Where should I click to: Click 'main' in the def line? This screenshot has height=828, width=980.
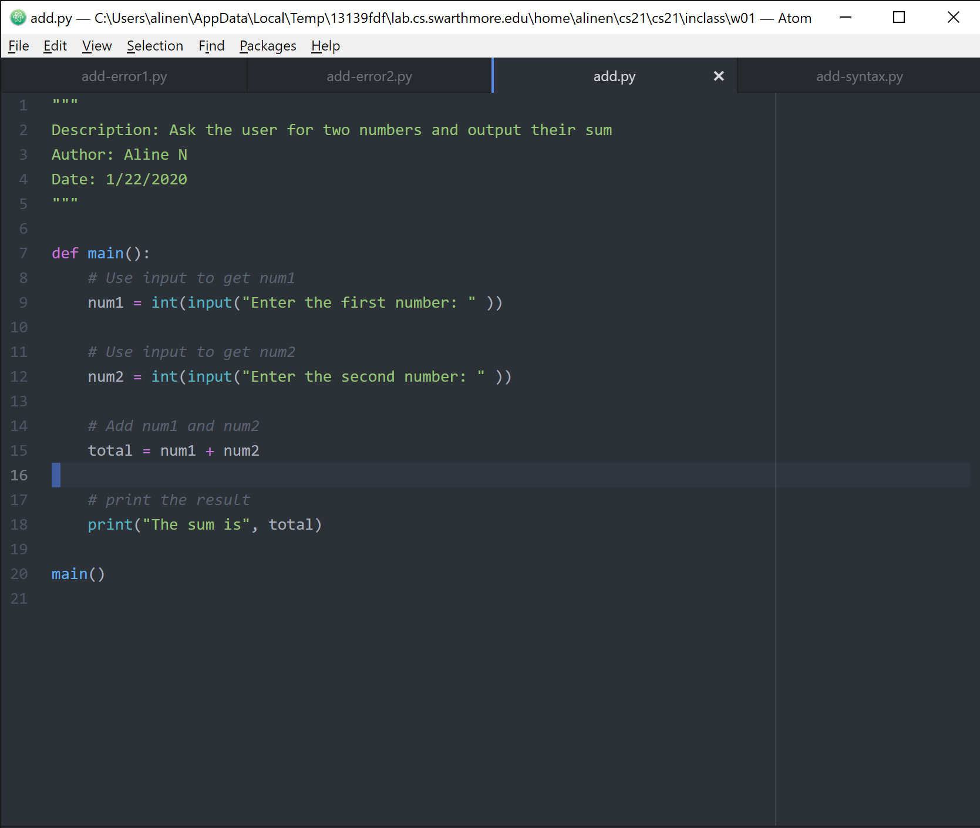click(106, 254)
